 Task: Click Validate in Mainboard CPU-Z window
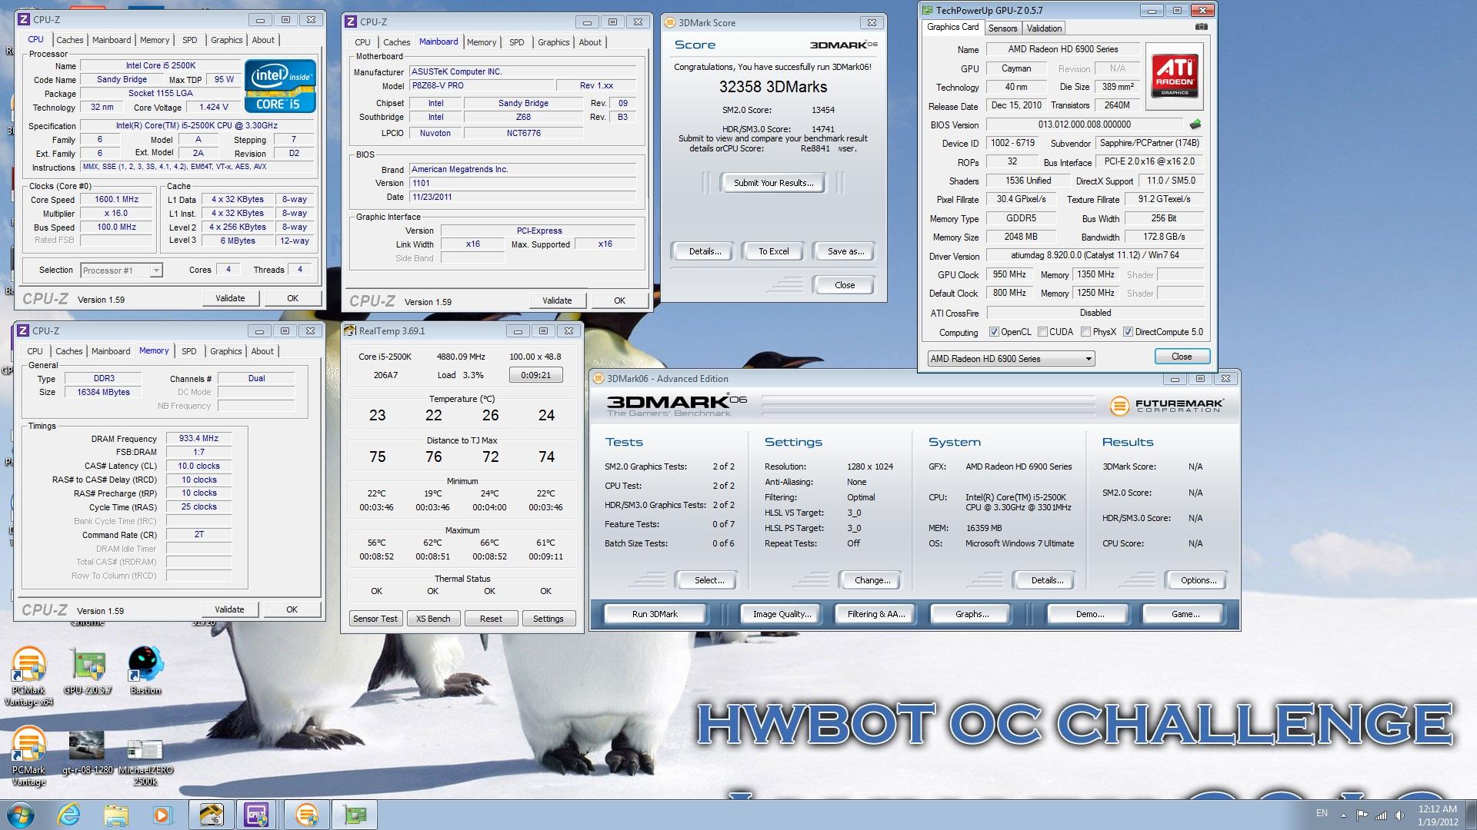557,300
